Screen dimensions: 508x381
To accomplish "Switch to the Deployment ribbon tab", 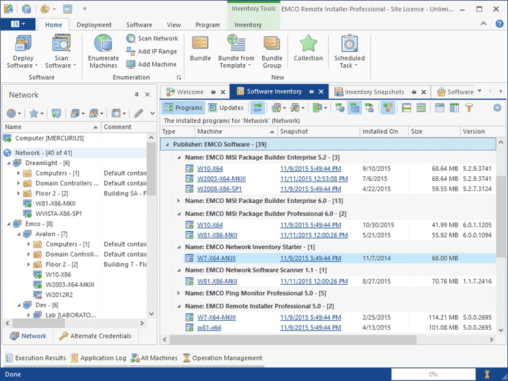I will pyautogui.click(x=94, y=25).
